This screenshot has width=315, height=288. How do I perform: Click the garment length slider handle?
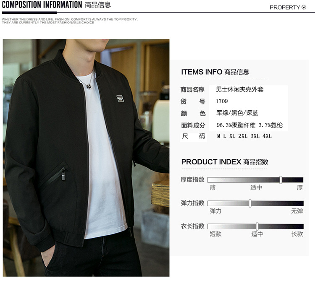(257, 226)
